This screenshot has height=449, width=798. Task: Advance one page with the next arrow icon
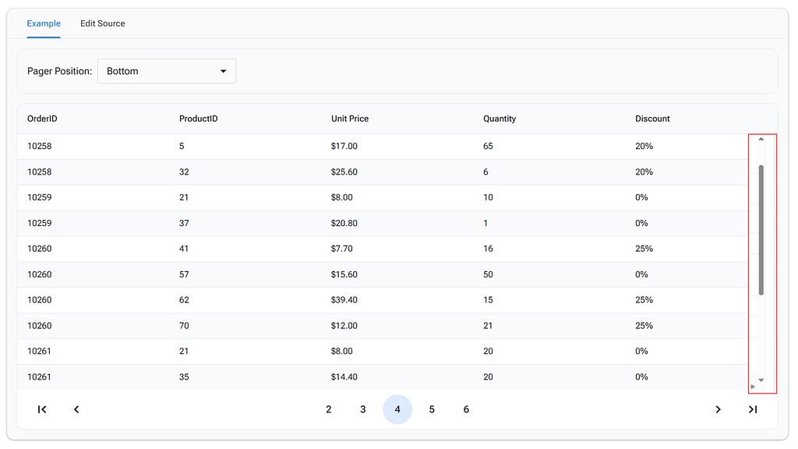(718, 409)
